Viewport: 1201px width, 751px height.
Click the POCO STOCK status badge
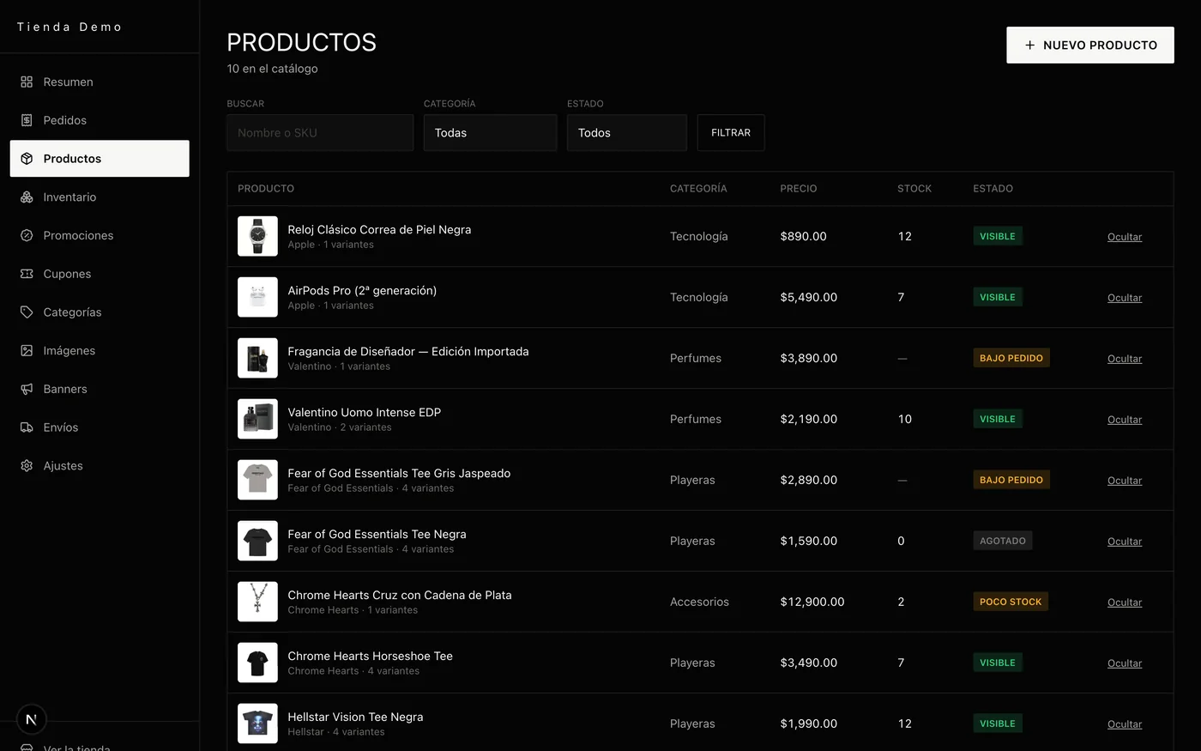pyautogui.click(x=1011, y=602)
